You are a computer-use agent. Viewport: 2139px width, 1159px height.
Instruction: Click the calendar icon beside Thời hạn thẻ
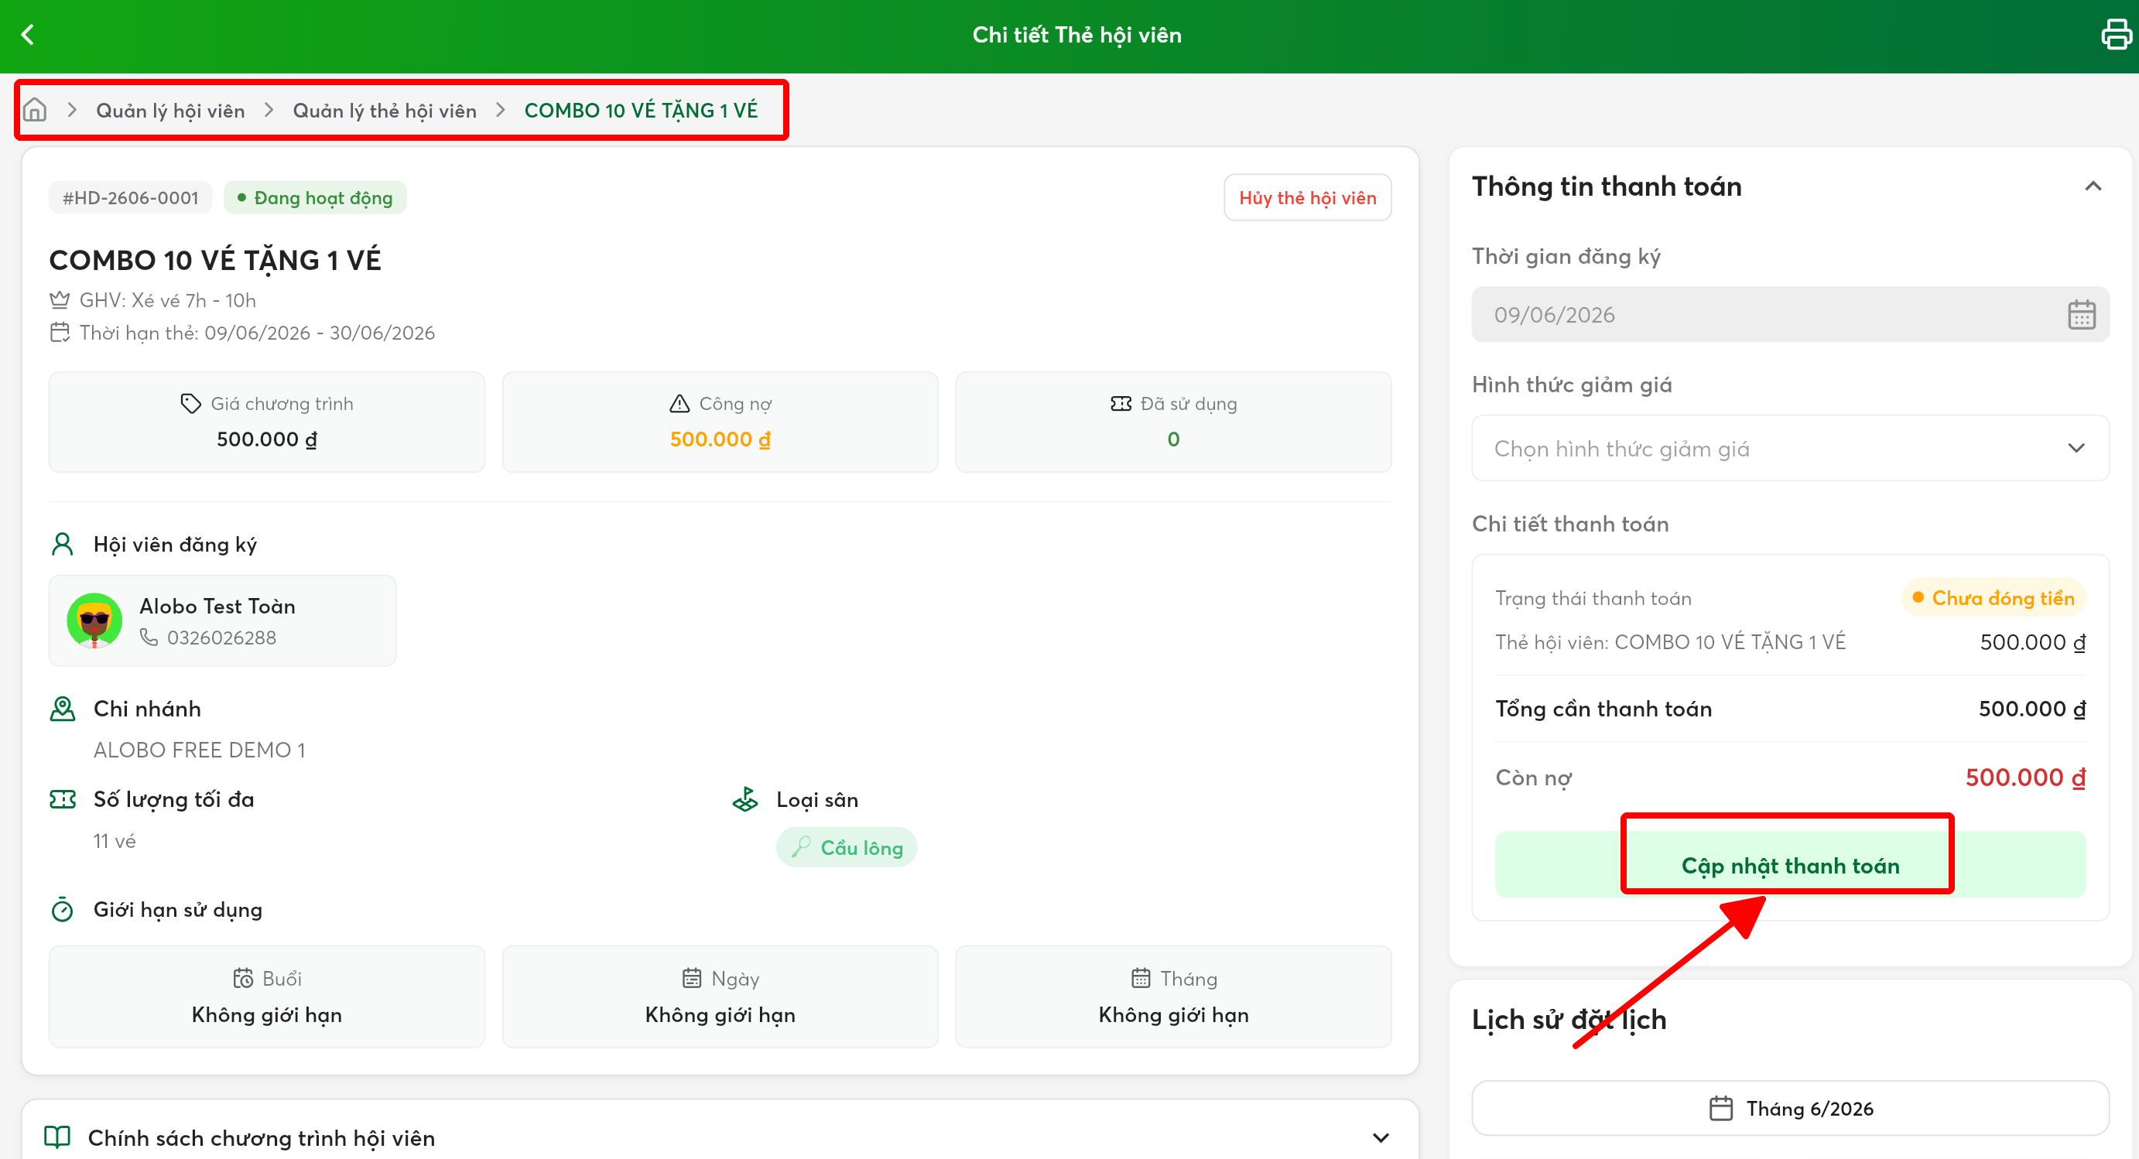[60, 332]
